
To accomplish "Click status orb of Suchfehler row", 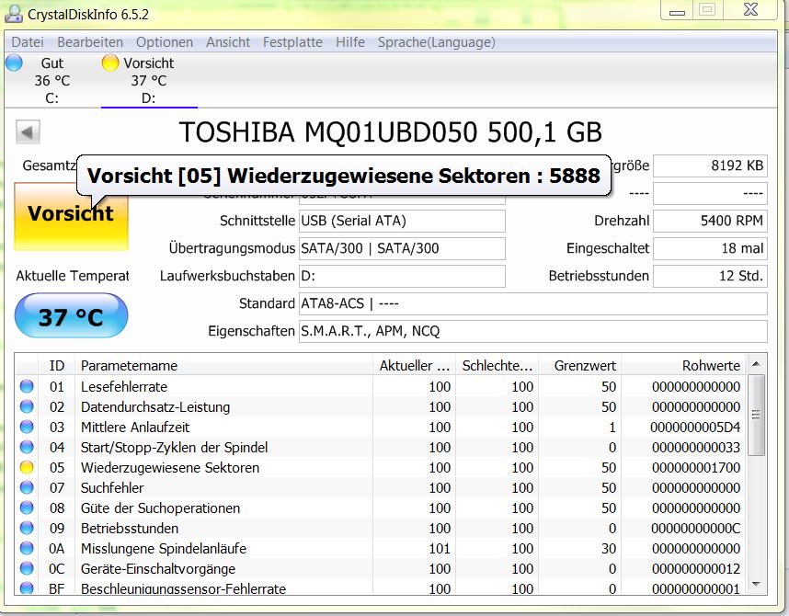I will pos(27,487).
